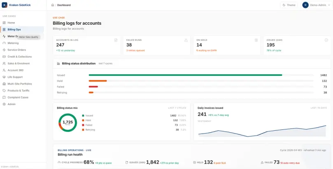The height and width of the screenshot is (169, 333).
Task: Click "6 waiting on EAPA" text
Action: [207, 51]
